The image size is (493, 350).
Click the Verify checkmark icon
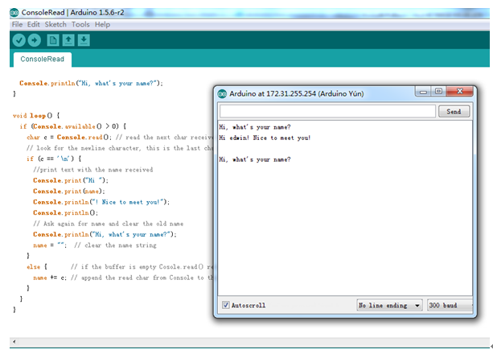coord(18,40)
